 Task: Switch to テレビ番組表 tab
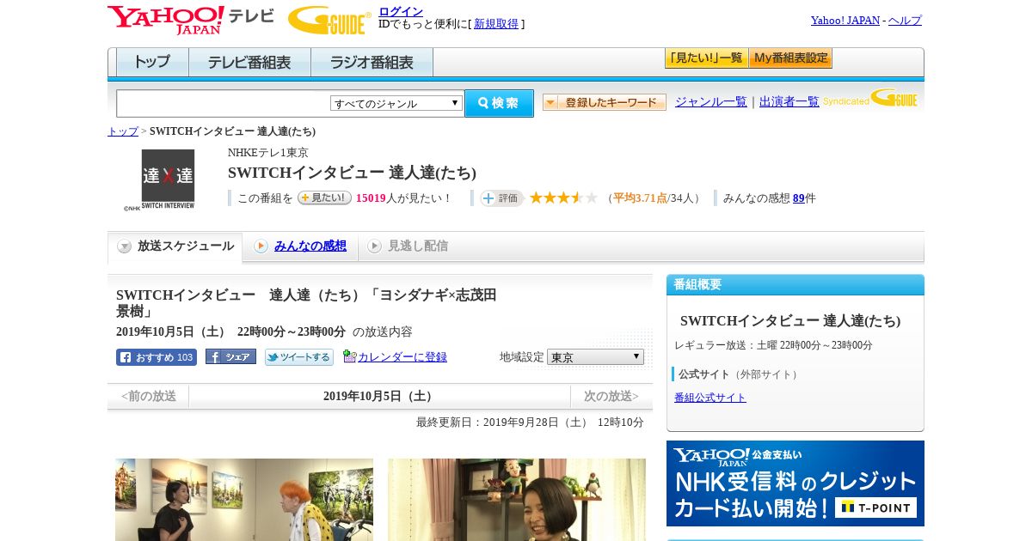[x=249, y=63]
